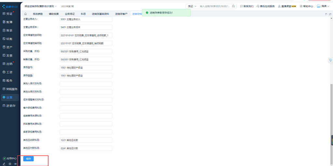Click the empty 其他出库对方科目 field
Viewport: 333px width, 166px height.
(x=86, y=92)
